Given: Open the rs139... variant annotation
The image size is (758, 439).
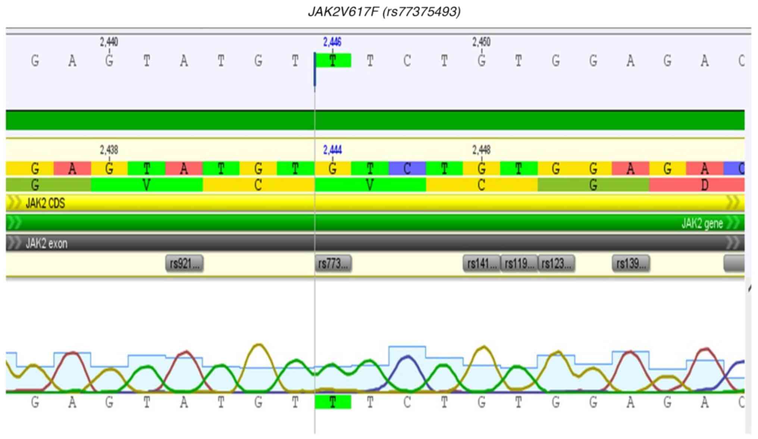Looking at the screenshot, I should coord(631,264).
